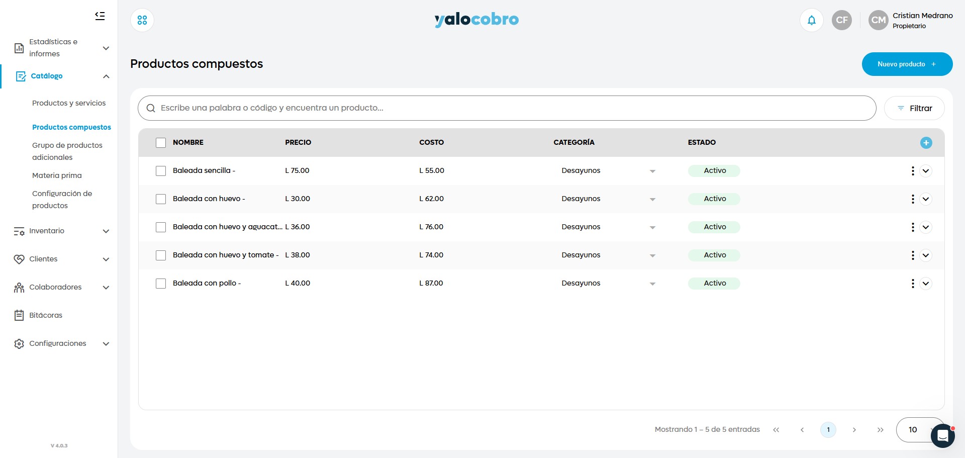Image resolution: width=965 pixels, height=458 pixels.
Task: Open the chat support widget
Action: coord(943,435)
